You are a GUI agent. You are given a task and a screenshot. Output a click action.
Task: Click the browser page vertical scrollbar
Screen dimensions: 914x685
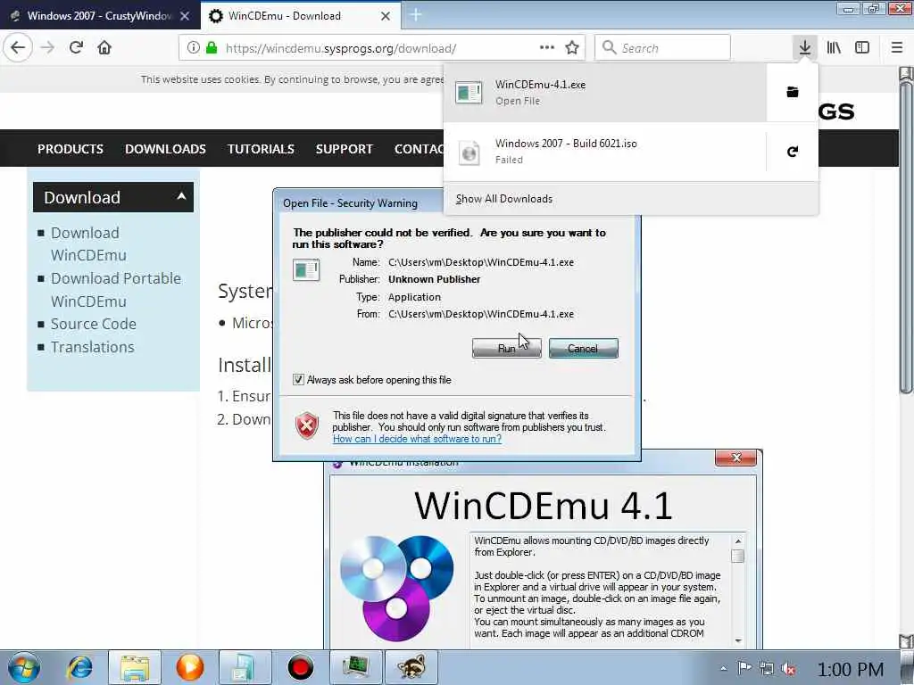pyautogui.click(x=905, y=239)
